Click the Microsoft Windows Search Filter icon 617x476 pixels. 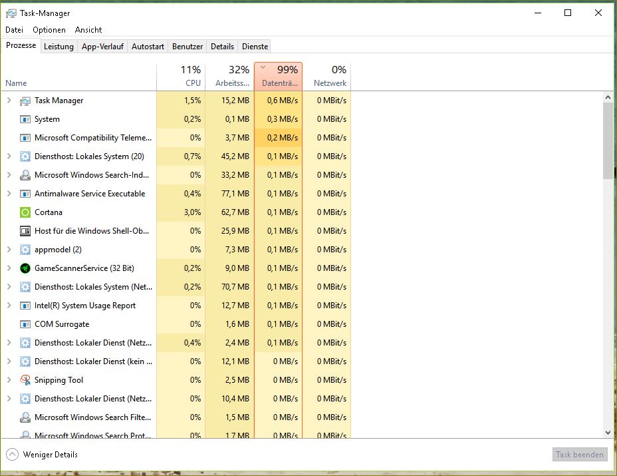25,417
